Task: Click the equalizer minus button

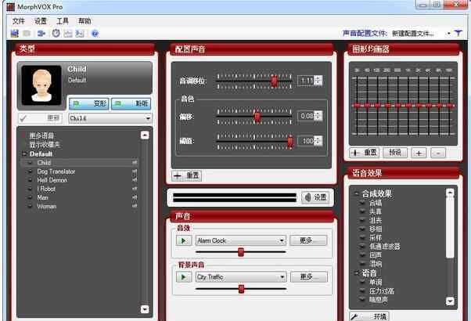Action: click(438, 153)
